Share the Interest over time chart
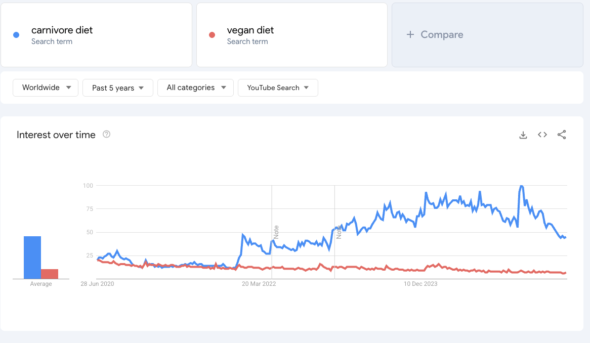 click(x=562, y=135)
